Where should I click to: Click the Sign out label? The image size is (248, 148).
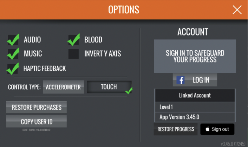click(220, 129)
